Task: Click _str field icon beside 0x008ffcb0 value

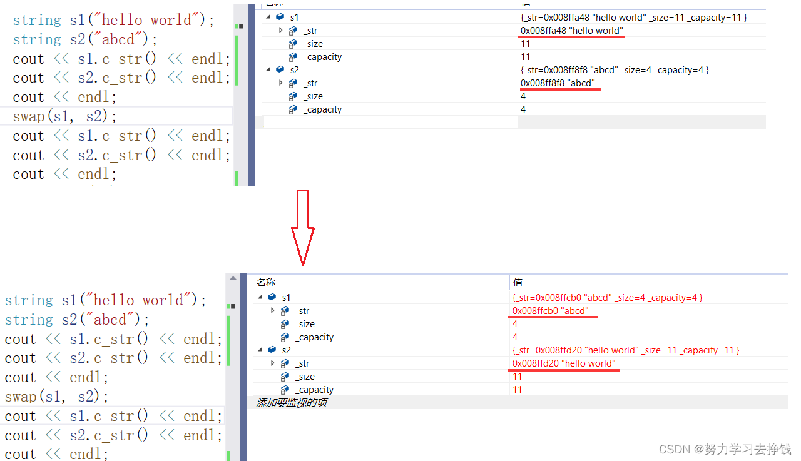Action: pos(285,311)
